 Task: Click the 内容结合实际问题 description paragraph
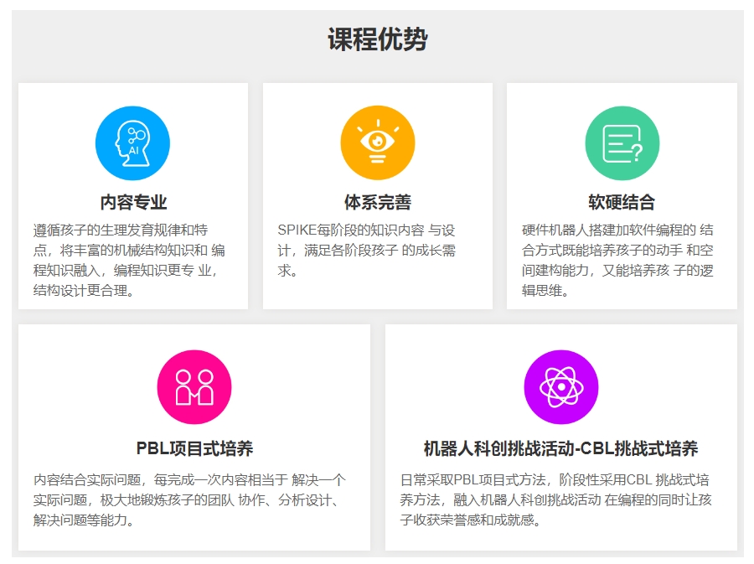[189, 499]
